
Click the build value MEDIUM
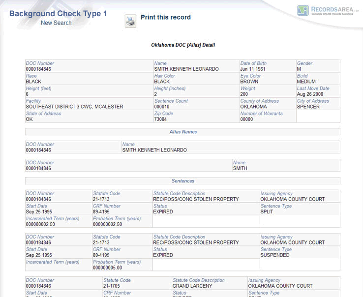click(x=306, y=82)
